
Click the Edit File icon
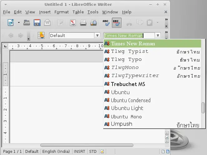pyautogui.click(x=60, y=23)
